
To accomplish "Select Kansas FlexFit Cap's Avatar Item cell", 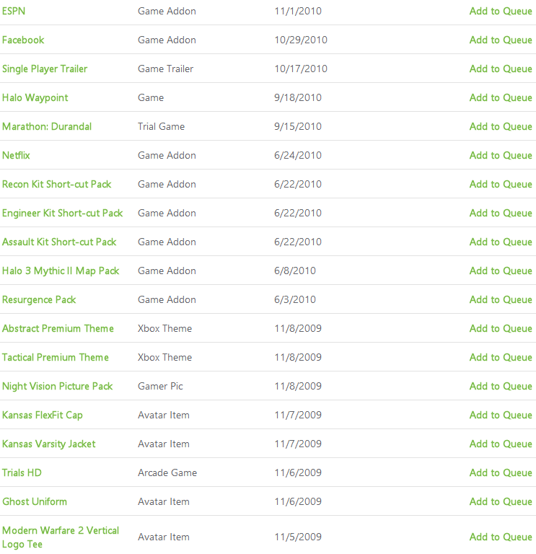I will click(x=164, y=415).
